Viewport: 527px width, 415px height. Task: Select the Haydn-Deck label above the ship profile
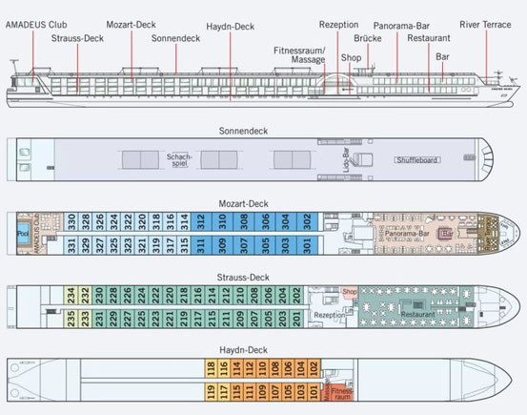231,27
